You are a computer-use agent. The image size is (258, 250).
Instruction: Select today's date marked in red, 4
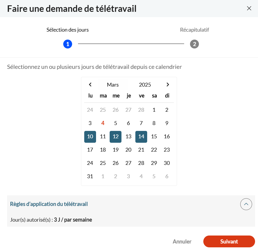pos(103,123)
